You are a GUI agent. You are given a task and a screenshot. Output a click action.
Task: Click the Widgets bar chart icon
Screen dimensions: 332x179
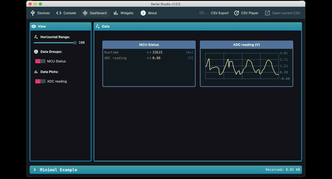coord(116,13)
